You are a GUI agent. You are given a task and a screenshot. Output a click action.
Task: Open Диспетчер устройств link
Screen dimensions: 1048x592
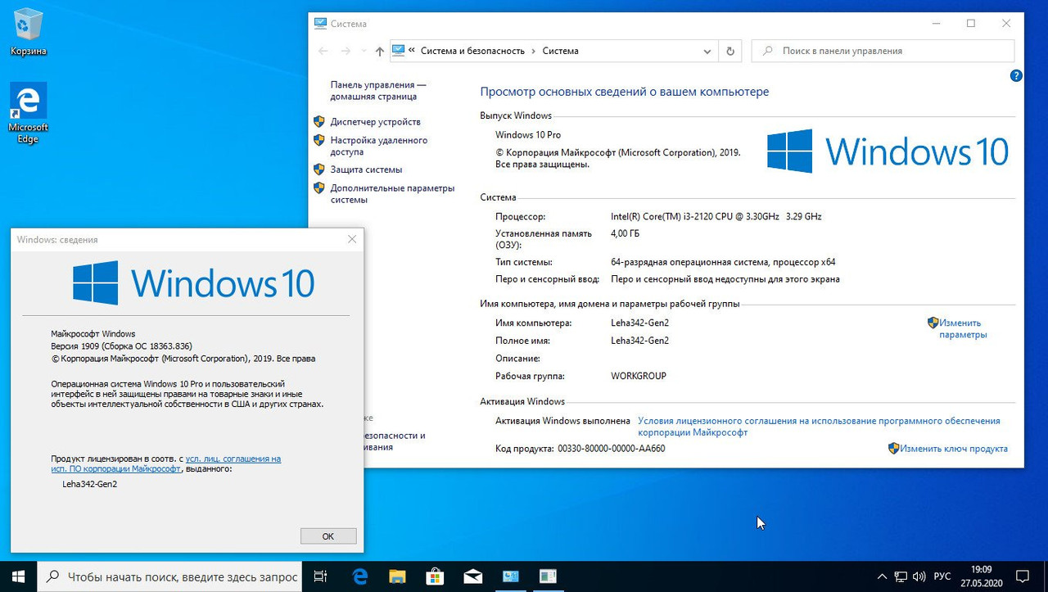[375, 122]
